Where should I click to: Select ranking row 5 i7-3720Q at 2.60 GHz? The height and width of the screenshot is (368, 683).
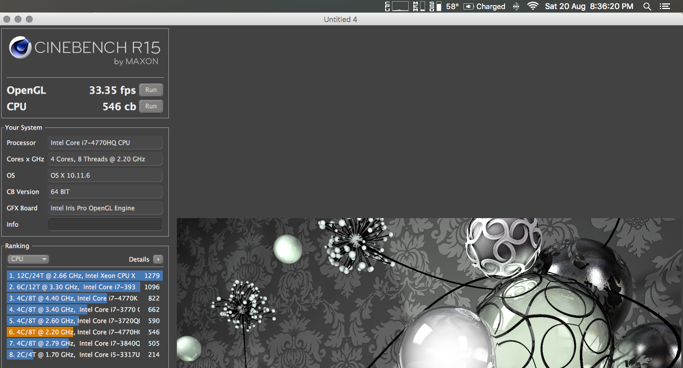click(x=84, y=321)
